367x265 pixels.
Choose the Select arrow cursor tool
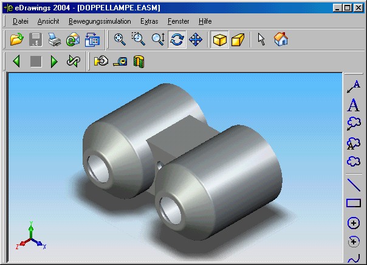click(x=261, y=39)
